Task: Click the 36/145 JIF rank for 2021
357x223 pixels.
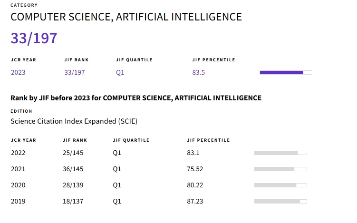Action: tap(73, 169)
